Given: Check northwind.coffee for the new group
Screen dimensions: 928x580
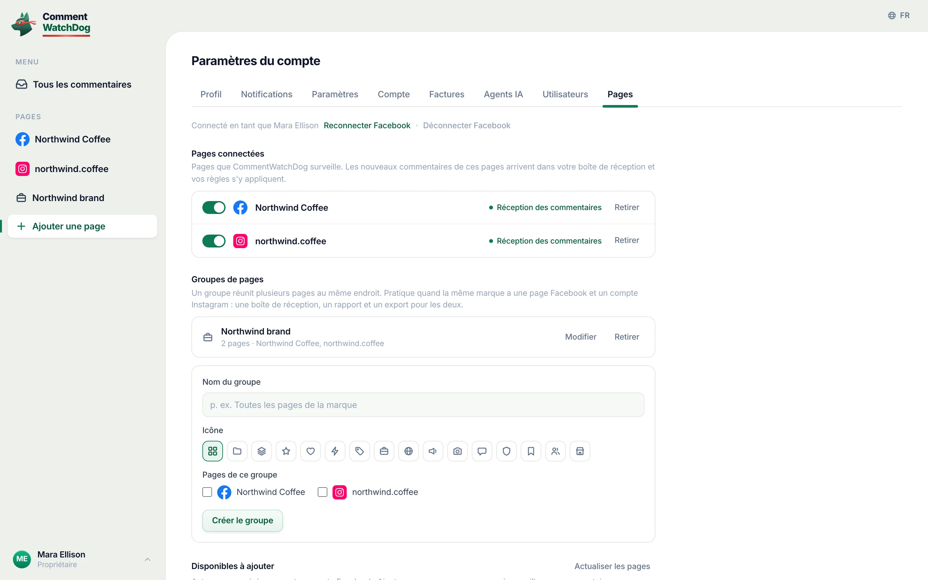Looking at the screenshot, I should pos(323,492).
